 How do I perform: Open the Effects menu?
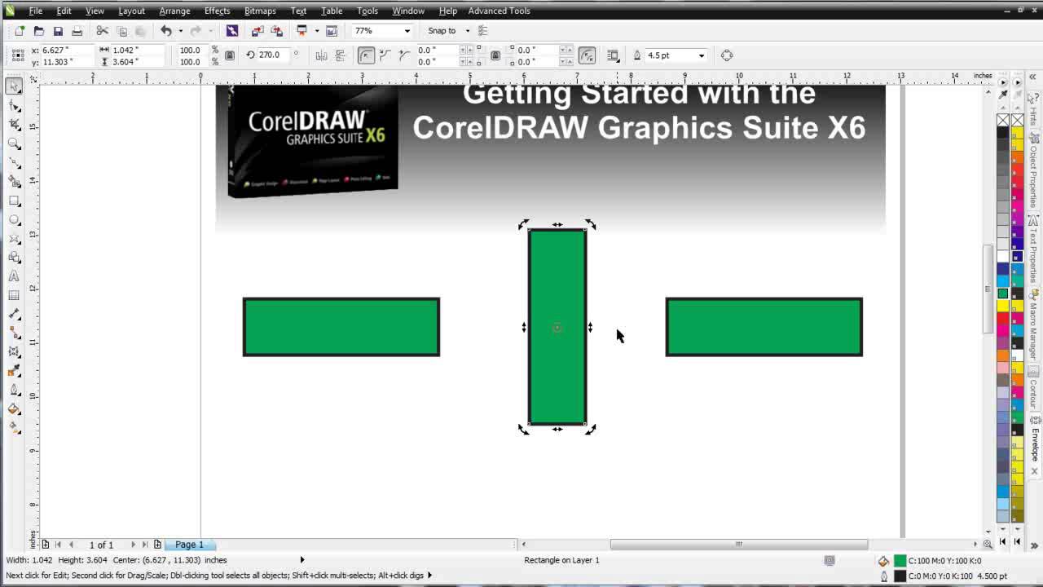(217, 11)
